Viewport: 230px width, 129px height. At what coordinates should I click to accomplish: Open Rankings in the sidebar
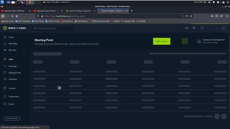pyautogui.click(x=10, y=66)
